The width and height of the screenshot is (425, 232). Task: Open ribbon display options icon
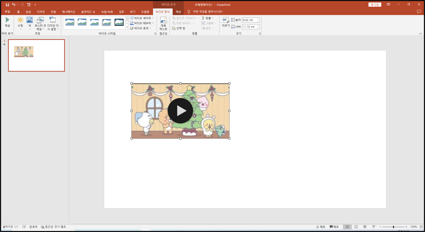[x=388, y=5]
